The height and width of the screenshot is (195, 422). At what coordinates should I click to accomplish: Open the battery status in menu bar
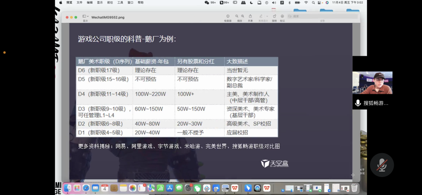[297, 2]
